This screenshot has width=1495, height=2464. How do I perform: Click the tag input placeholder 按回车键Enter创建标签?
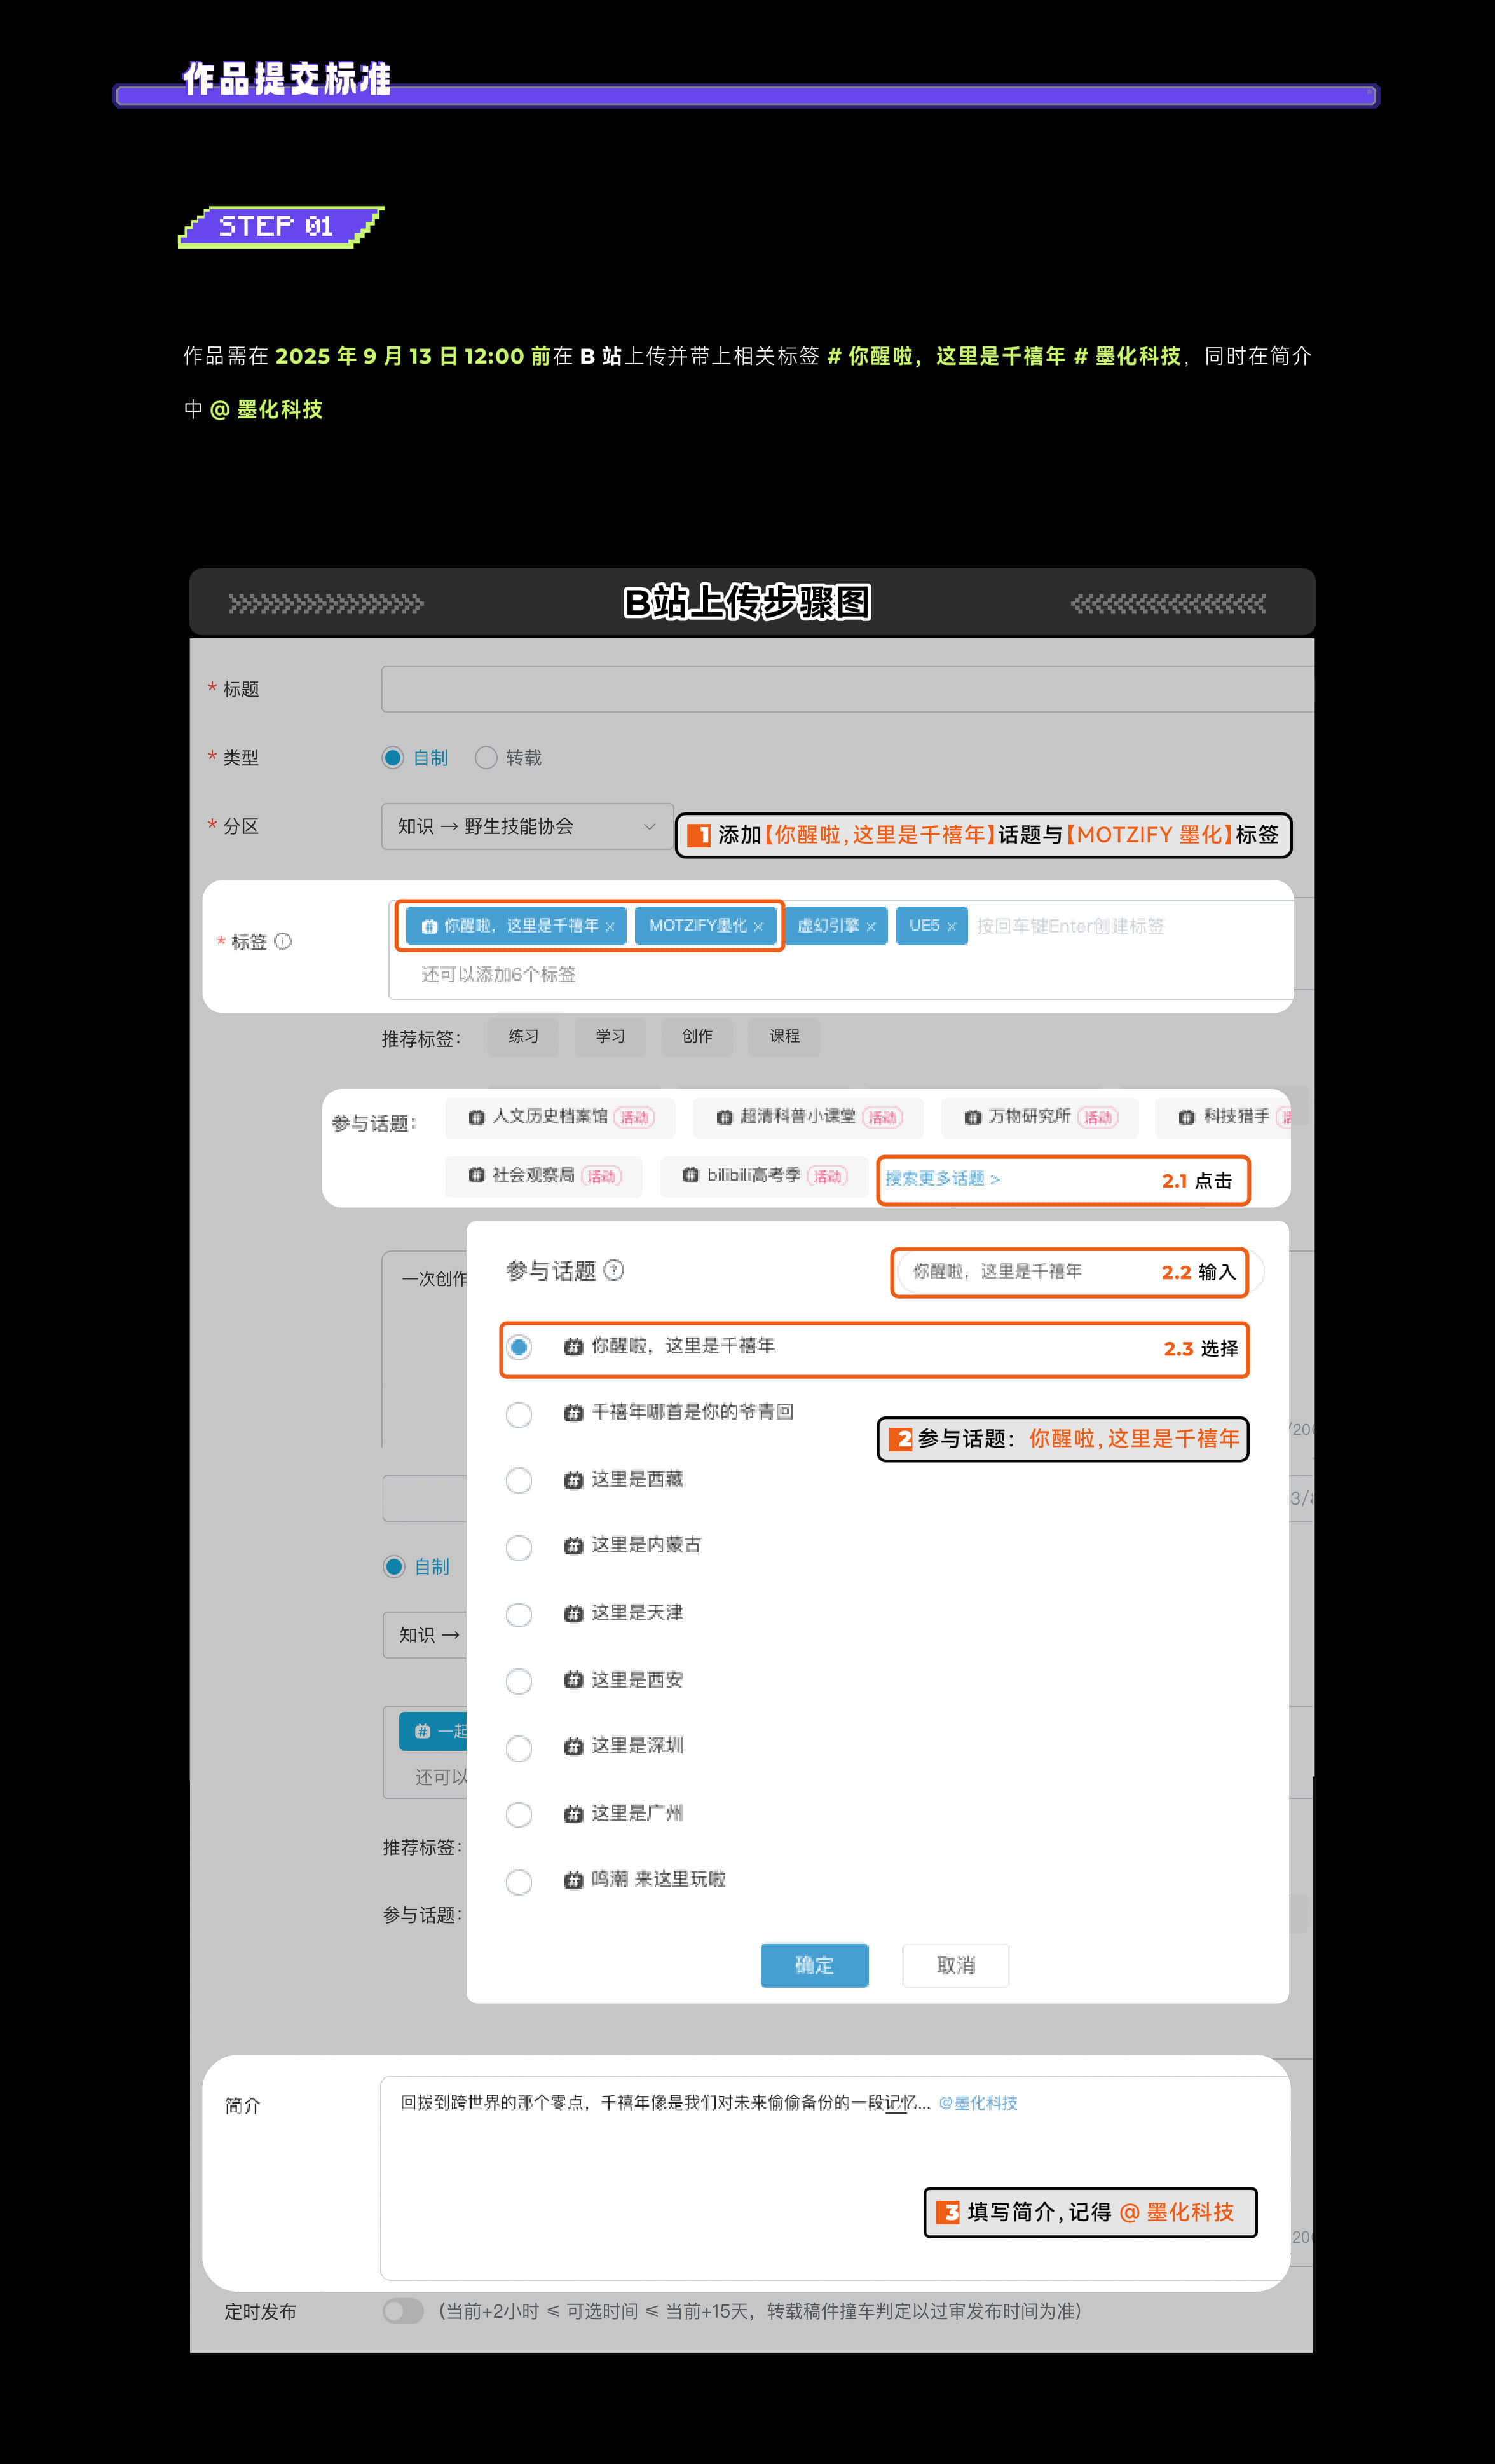[1070, 926]
